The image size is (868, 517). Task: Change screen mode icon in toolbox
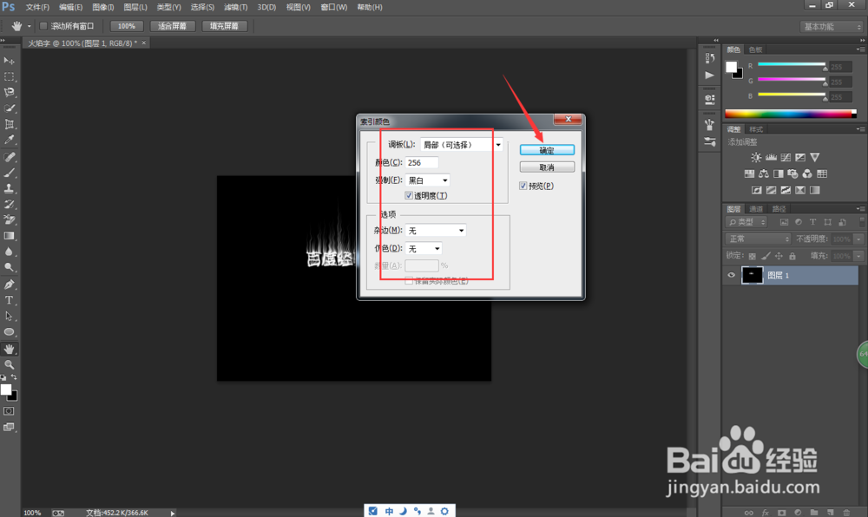(x=9, y=428)
